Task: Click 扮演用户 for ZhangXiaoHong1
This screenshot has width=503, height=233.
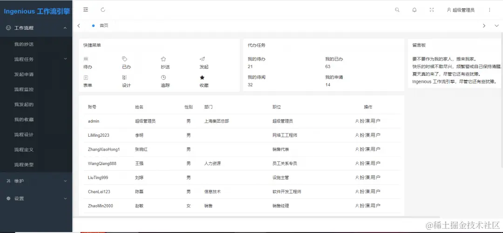Action: click(368, 149)
